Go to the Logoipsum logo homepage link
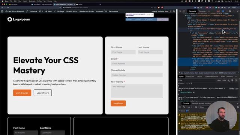Viewport: 240px width, 135px height. coord(19,19)
